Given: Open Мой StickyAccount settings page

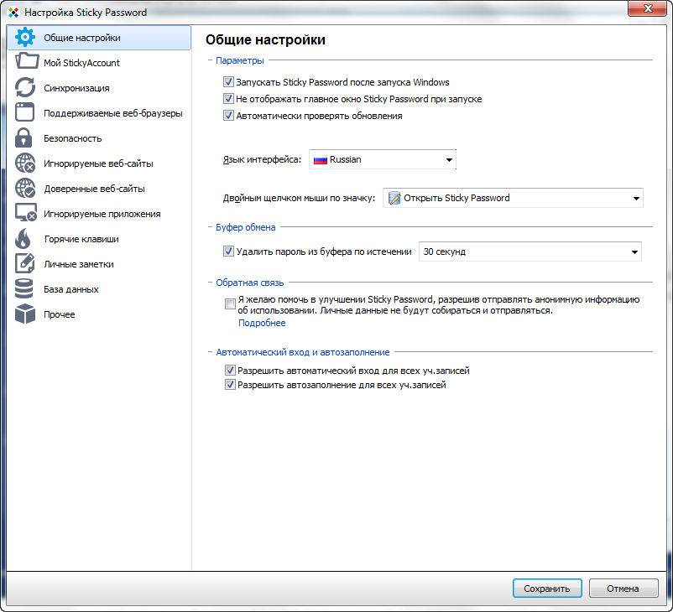Looking at the screenshot, I should [x=99, y=63].
